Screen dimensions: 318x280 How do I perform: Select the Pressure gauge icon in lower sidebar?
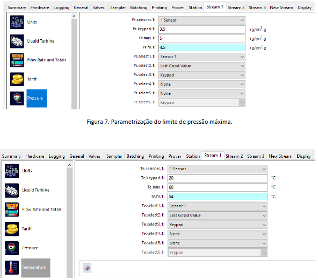(x=12, y=248)
